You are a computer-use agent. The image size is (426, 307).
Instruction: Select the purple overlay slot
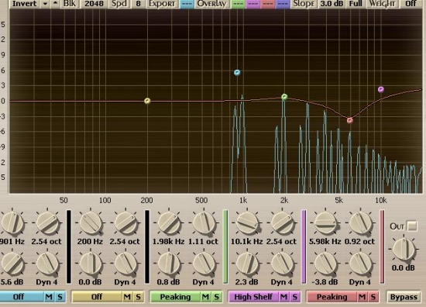pyautogui.click(x=253, y=4)
